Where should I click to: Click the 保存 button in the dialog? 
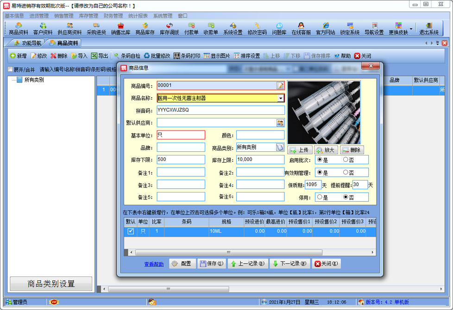pos(212,264)
